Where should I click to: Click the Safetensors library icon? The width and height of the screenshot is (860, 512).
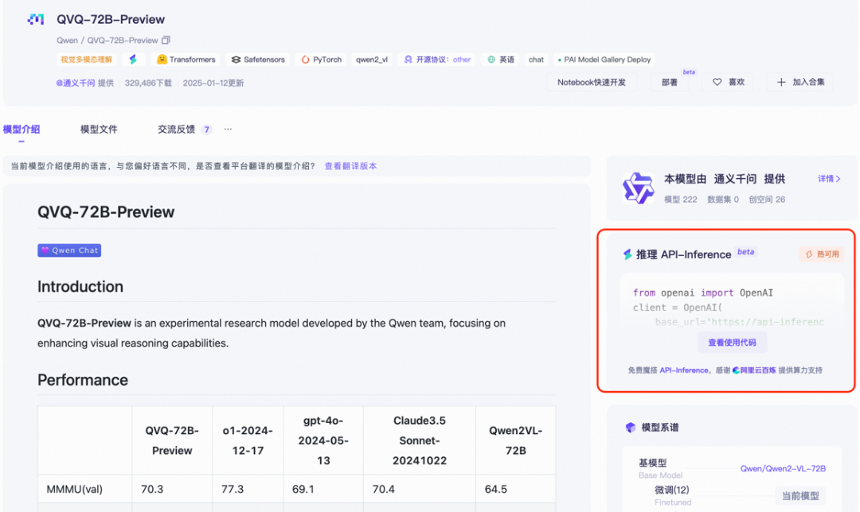click(234, 59)
